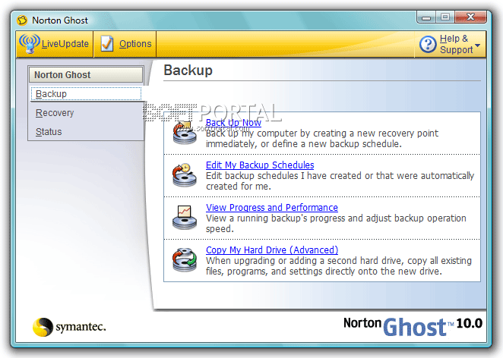The height and width of the screenshot is (358, 503).
Task: Click the Back Up Now link
Action: coord(233,123)
